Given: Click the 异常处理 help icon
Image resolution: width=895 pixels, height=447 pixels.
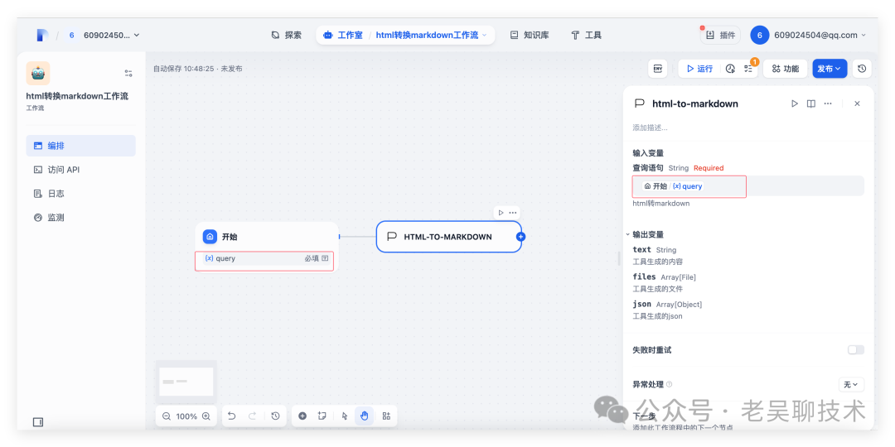Looking at the screenshot, I should pos(669,385).
